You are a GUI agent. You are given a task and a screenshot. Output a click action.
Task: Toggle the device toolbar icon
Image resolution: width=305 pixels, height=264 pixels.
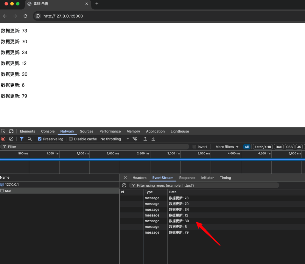[x=11, y=131]
